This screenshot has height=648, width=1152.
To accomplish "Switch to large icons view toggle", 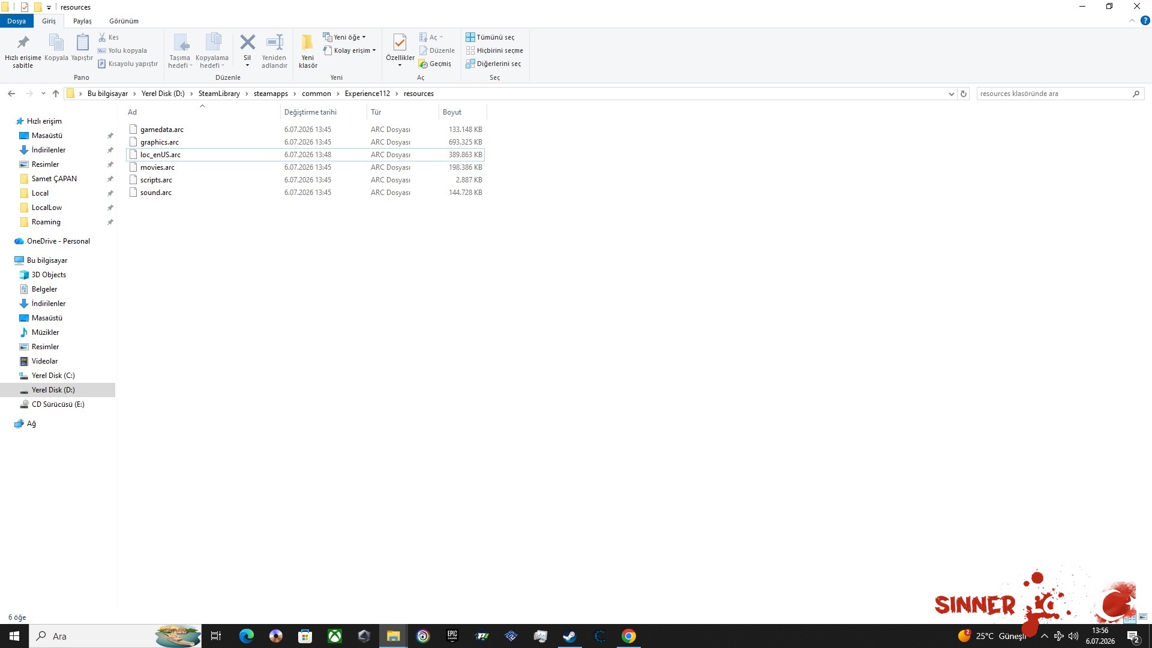I will [1143, 617].
